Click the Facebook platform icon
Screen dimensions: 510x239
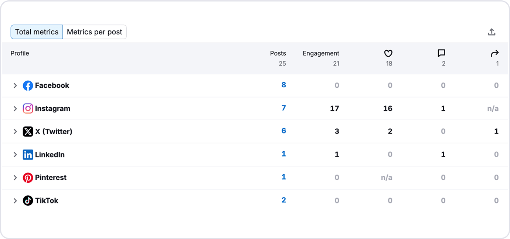pyautogui.click(x=28, y=85)
